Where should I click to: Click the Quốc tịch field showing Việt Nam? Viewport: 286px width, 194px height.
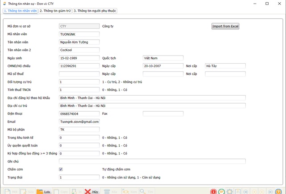click(x=163, y=58)
